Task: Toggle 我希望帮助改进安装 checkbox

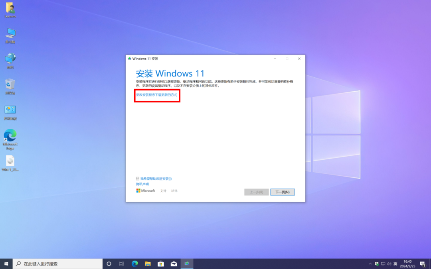Action: point(138,179)
